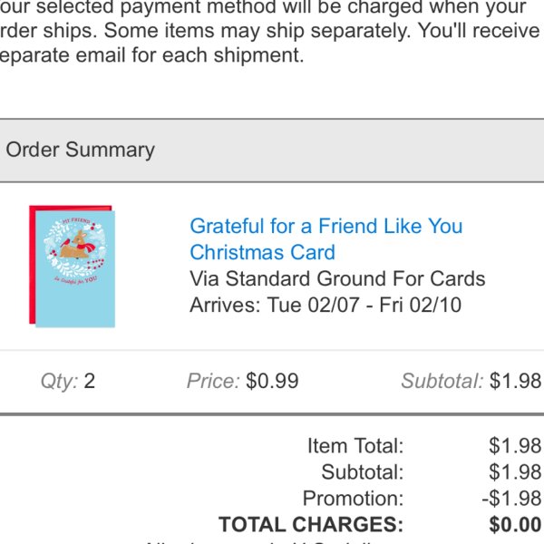Click the Promotion discount -$1.98
This screenshot has width=544, height=544.
coord(511,498)
